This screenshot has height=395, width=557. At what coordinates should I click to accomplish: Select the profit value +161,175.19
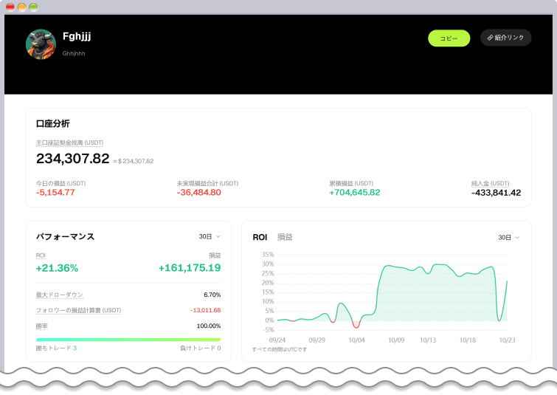[x=190, y=268]
